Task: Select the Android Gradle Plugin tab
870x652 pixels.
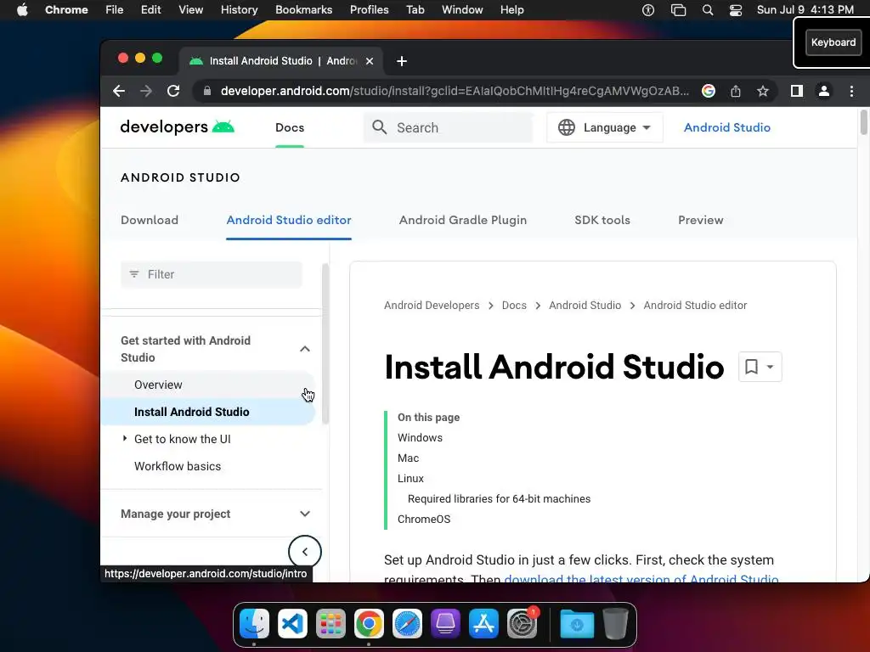Action: [x=463, y=220]
